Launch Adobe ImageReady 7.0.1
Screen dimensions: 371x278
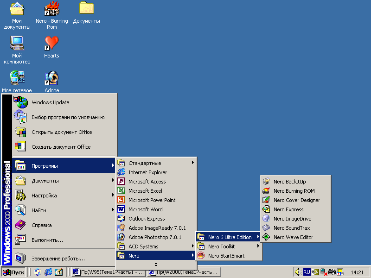[156, 228]
